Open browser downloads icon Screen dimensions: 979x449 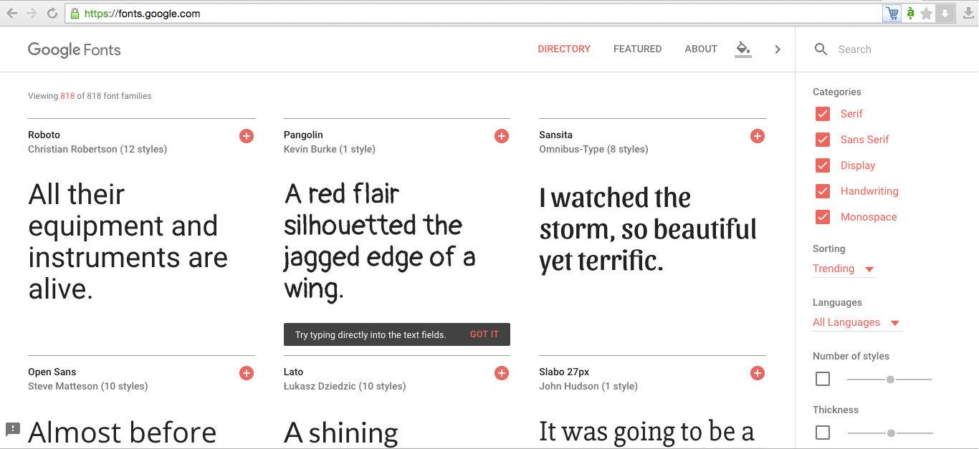tap(969, 13)
